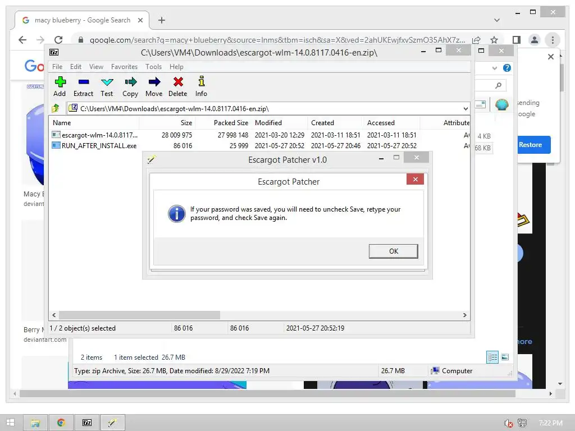Open the Edit menu in 7-Zip
The height and width of the screenshot is (431, 575).
tap(76, 67)
